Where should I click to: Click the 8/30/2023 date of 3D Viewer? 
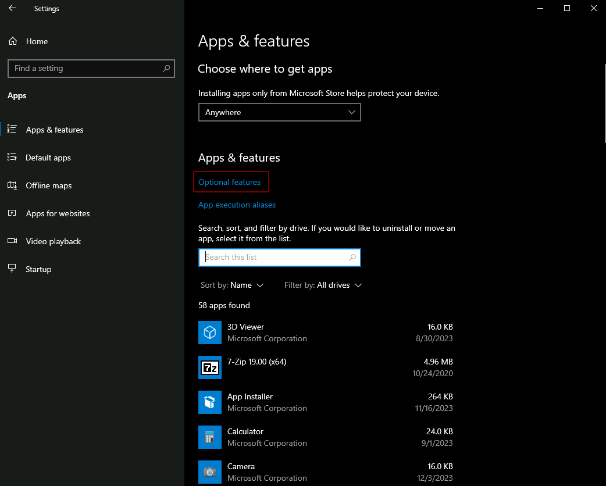pyautogui.click(x=434, y=338)
